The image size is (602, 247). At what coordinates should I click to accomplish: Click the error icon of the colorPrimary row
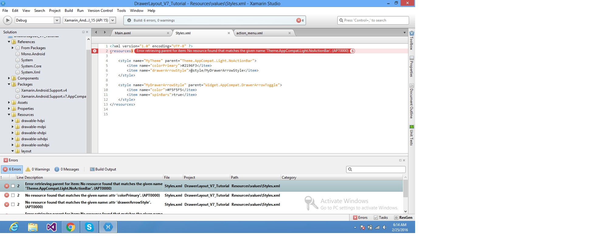[x=7, y=195]
